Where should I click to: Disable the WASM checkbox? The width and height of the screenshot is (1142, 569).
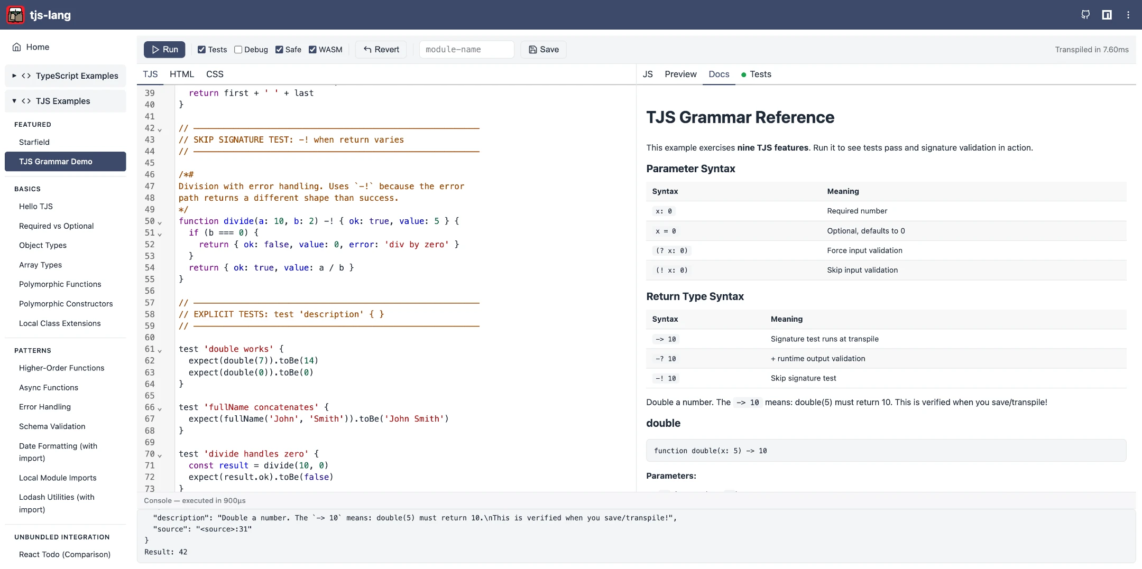click(312, 50)
